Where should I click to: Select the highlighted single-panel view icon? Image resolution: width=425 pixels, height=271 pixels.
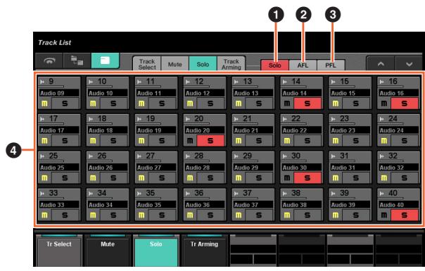(105, 61)
